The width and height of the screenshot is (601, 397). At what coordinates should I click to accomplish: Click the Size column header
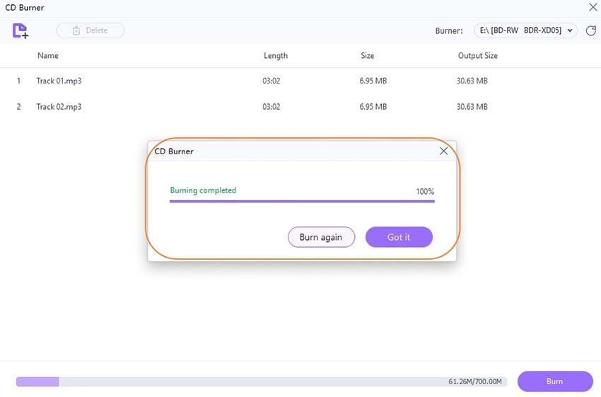point(367,56)
